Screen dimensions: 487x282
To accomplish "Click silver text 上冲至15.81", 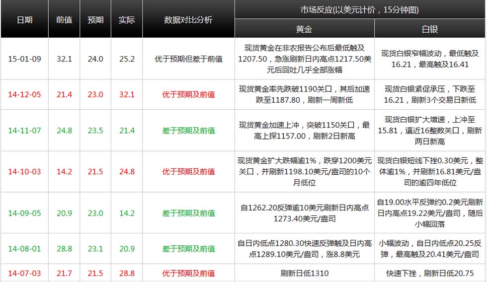I will click(430, 131).
